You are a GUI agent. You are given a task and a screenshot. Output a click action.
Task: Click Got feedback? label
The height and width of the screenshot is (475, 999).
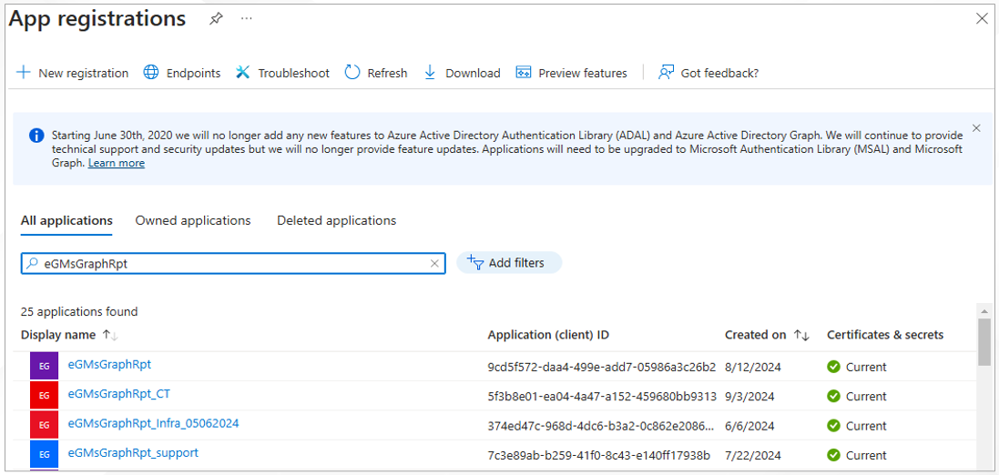(x=720, y=73)
